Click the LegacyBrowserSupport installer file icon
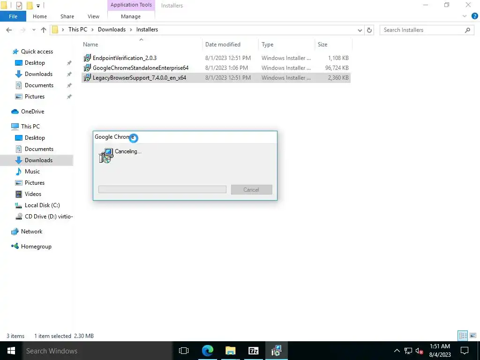 [87, 77]
